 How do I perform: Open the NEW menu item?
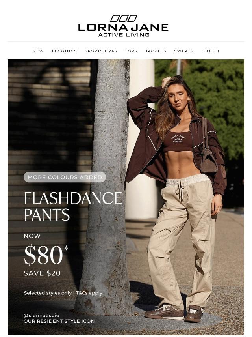click(x=38, y=51)
